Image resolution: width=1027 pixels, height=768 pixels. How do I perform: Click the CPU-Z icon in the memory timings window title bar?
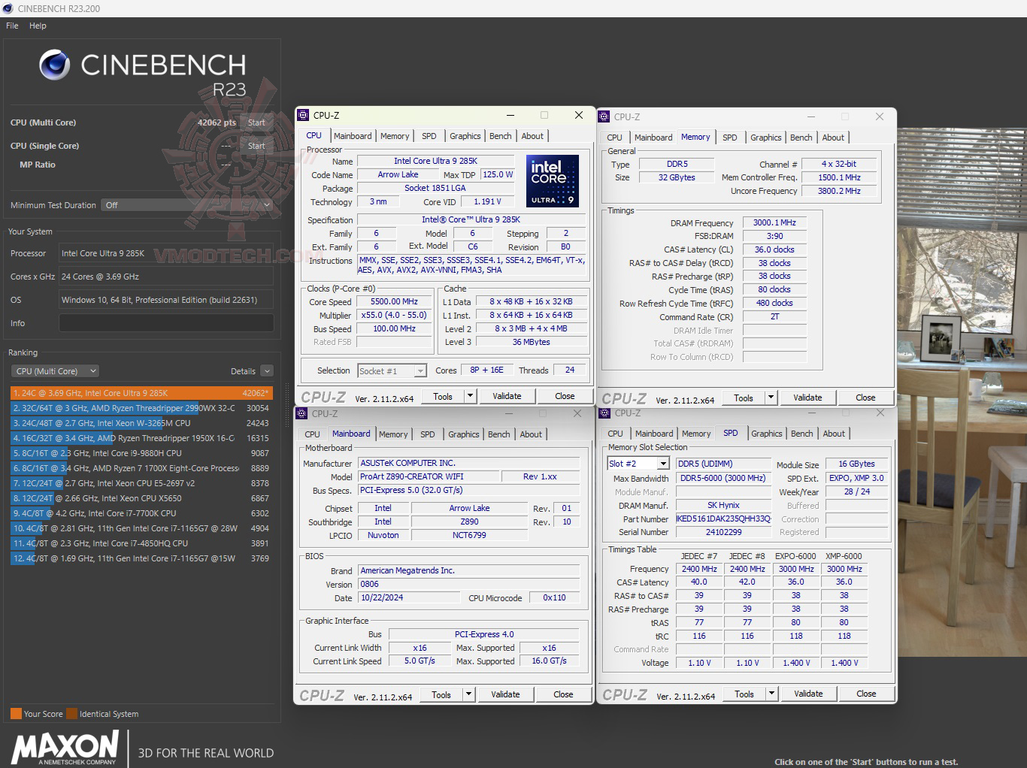[x=604, y=116]
